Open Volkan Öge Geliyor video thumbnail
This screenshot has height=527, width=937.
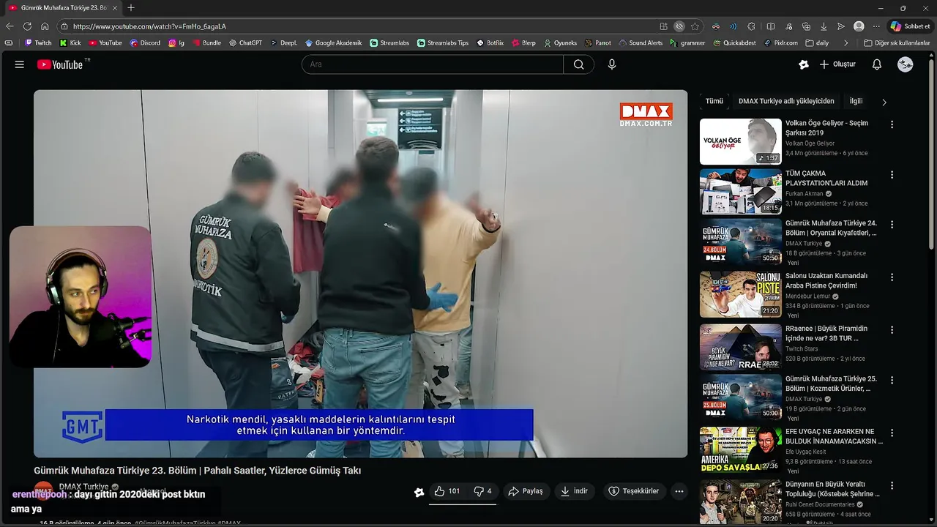(x=740, y=141)
